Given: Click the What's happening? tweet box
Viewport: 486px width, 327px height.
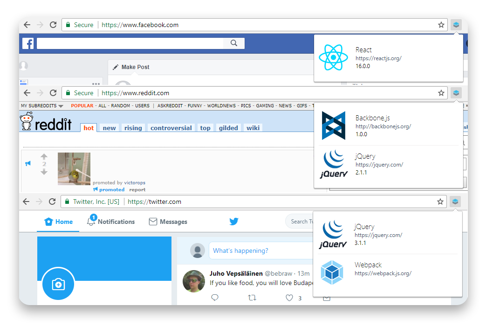Looking at the screenshot, I should [x=261, y=250].
